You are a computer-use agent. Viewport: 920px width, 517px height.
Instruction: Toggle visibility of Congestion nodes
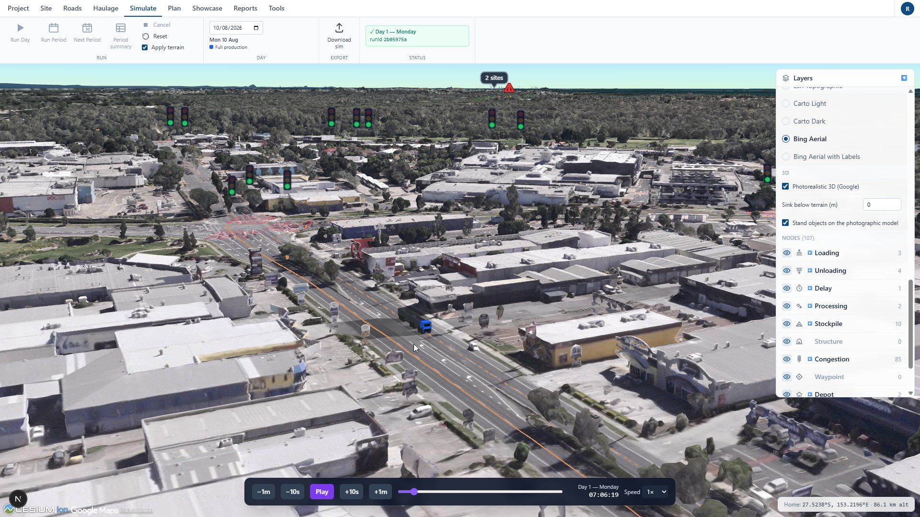pyautogui.click(x=787, y=359)
